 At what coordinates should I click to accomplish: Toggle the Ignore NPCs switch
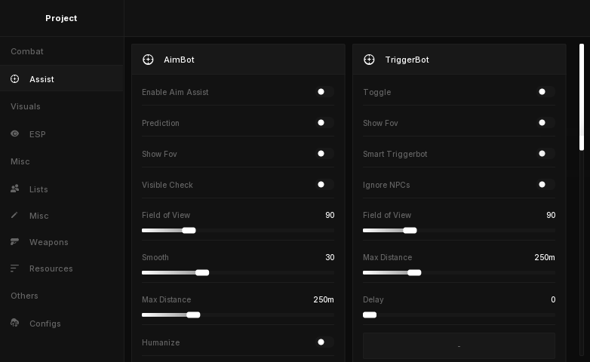(545, 185)
